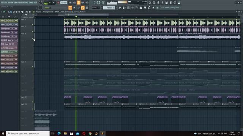Viewport: 243px width, 136px height.
Task: Click the song position slider
Action: click(56, 8)
